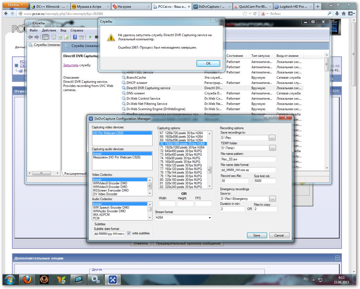Click the Services gears icon in taskbar

pos(96,280)
